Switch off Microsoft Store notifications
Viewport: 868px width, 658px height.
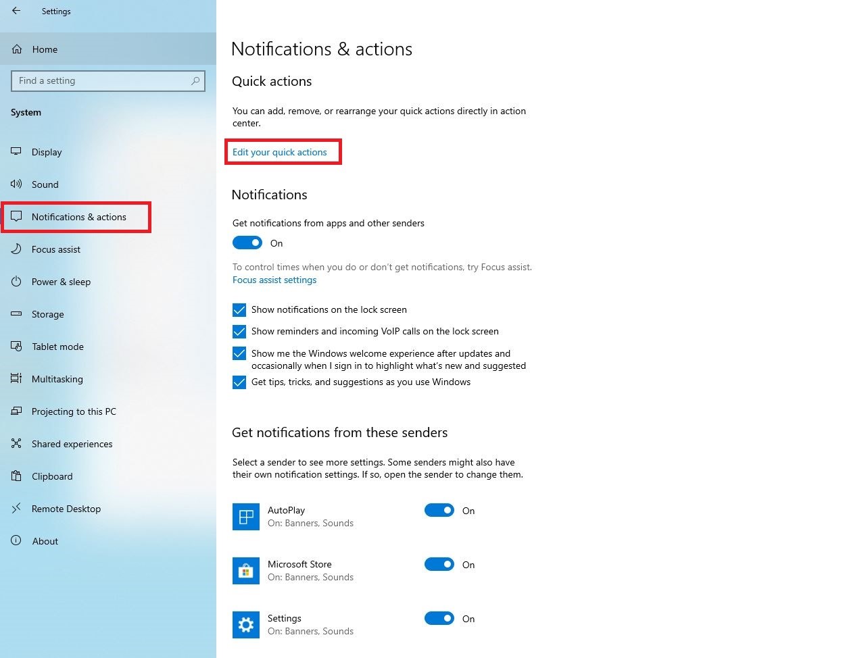click(x=439, y=565)
